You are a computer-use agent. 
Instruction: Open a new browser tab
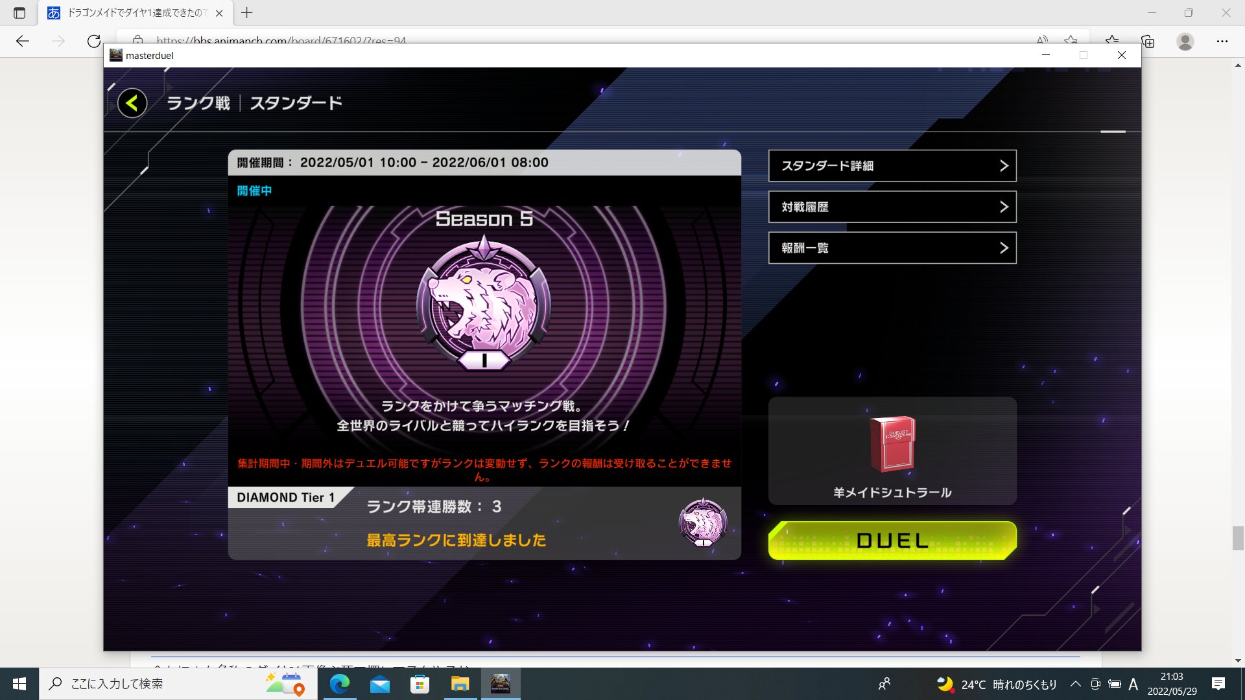(x=247, y=13)
